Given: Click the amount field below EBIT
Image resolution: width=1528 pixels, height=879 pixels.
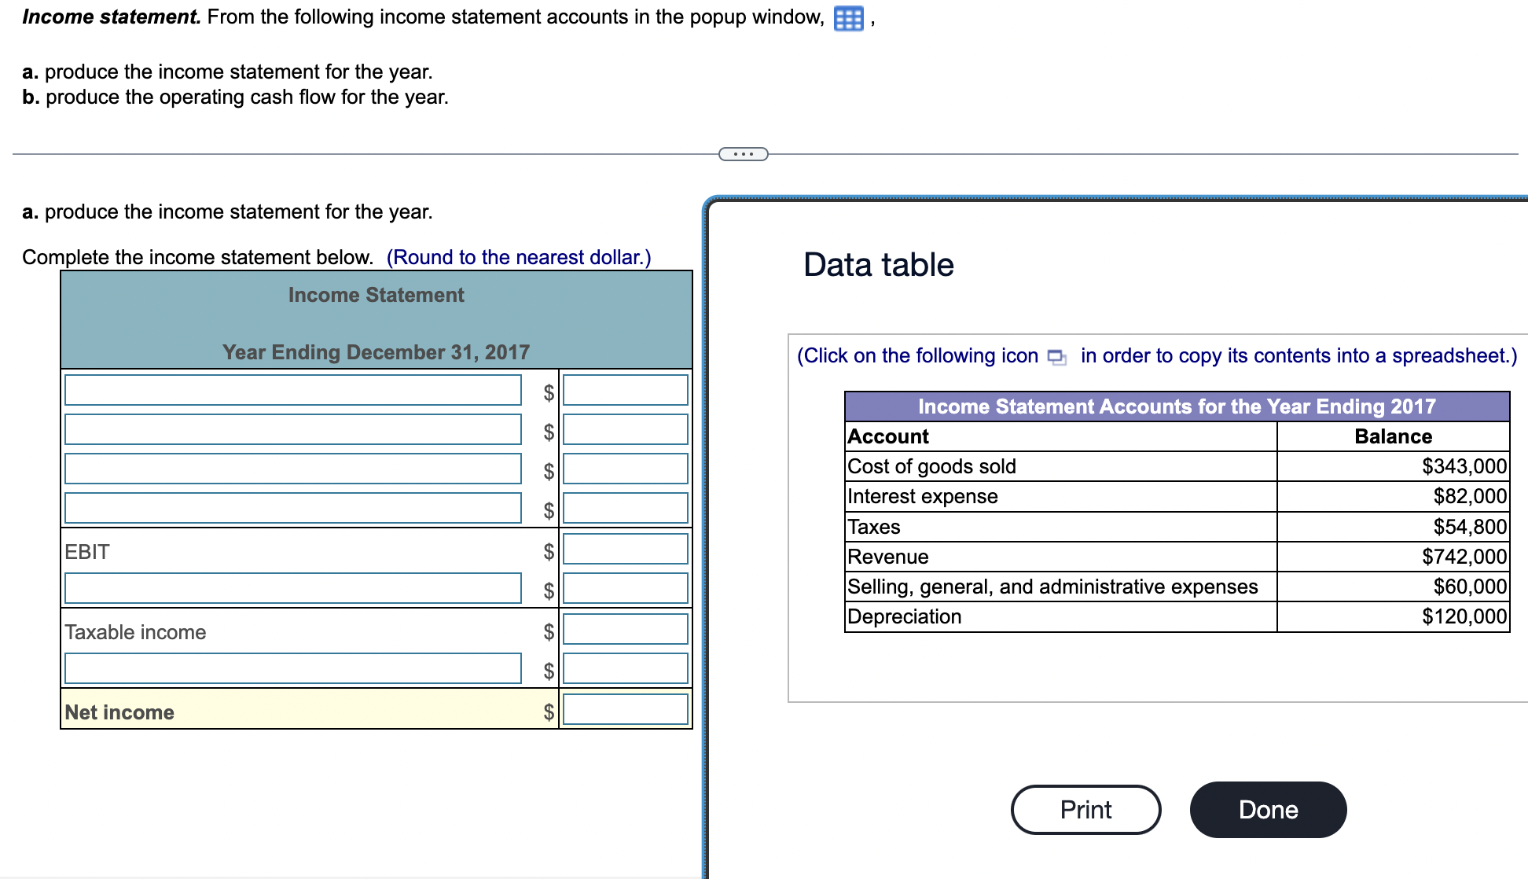Looking at the screenshot, I should coord(625,588).
